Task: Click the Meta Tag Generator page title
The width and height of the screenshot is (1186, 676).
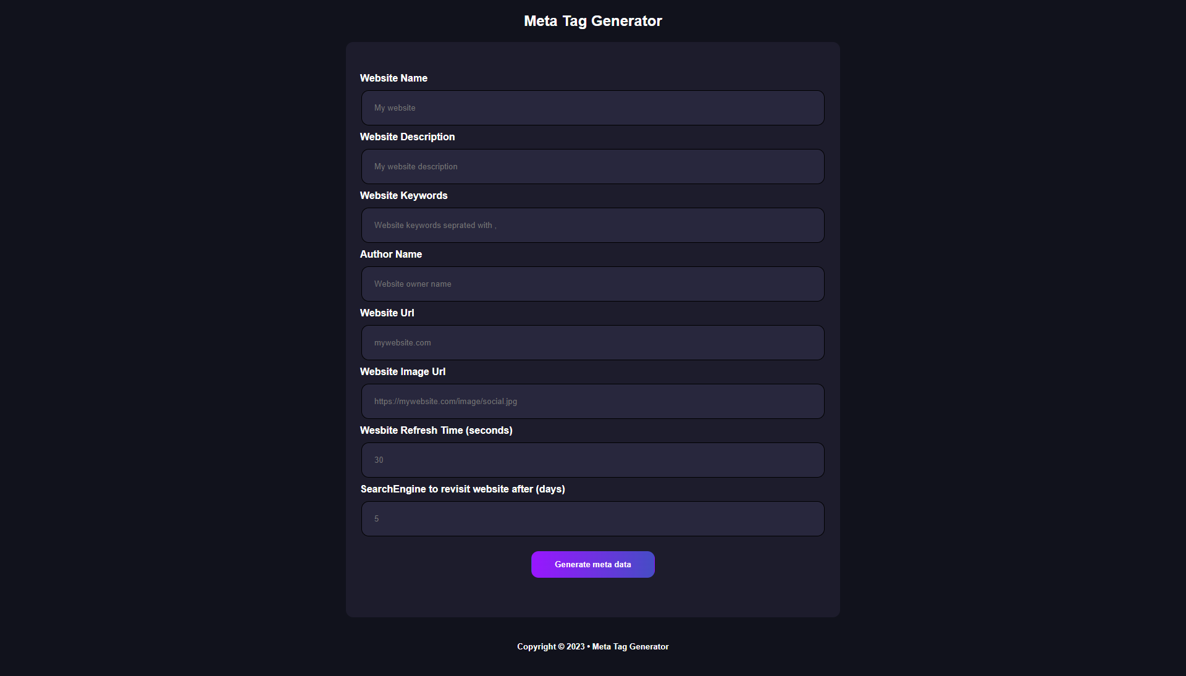Action: (592, 20)
